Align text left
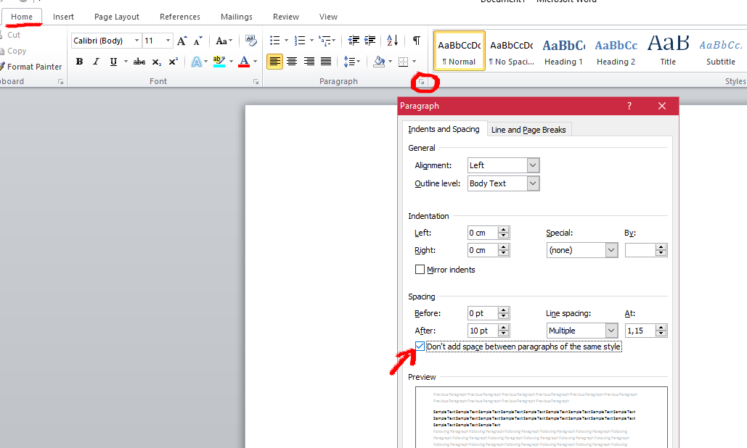Image resolution: width=747 pixels, height=448 pixels. click(x=274, y=62)
